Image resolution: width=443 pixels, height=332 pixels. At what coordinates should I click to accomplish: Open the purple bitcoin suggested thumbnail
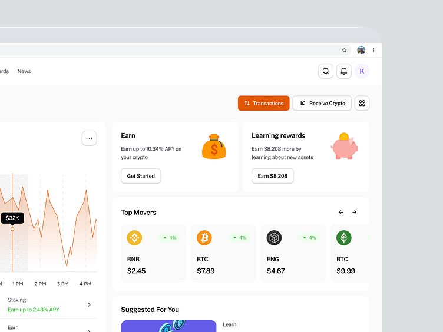pos(168,326)
